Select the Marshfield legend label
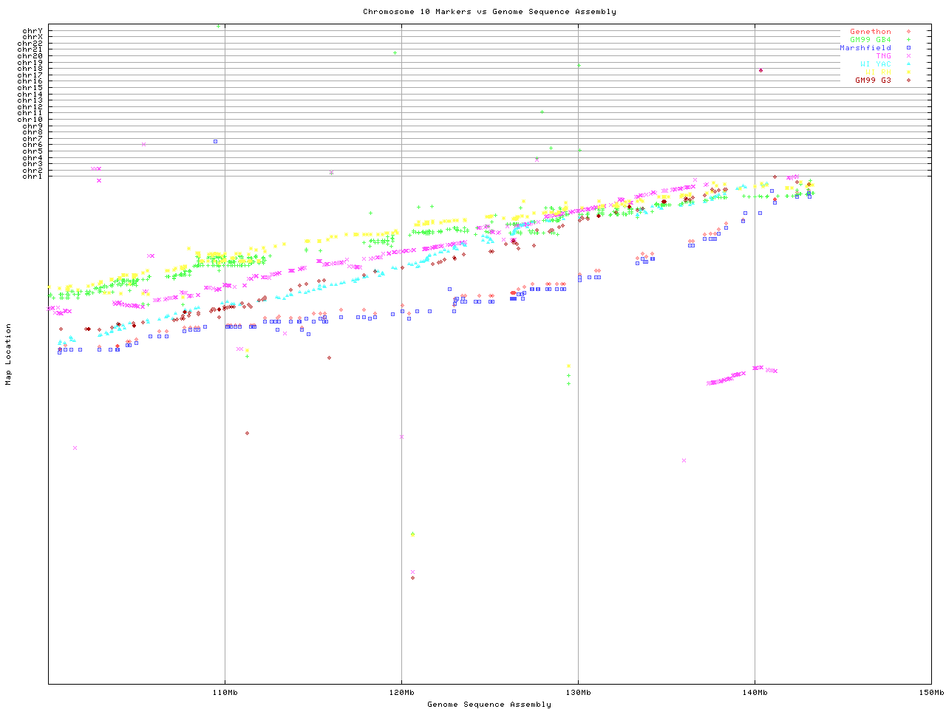 tap(865, 48)
